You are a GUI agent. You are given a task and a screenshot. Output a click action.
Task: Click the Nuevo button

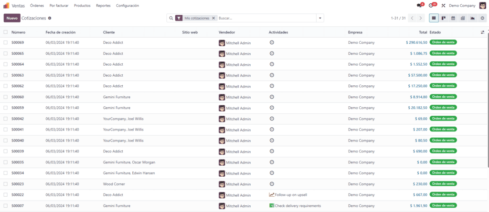(12, 18)
